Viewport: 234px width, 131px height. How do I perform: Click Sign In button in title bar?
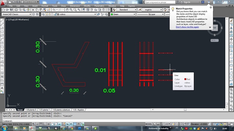186,2
